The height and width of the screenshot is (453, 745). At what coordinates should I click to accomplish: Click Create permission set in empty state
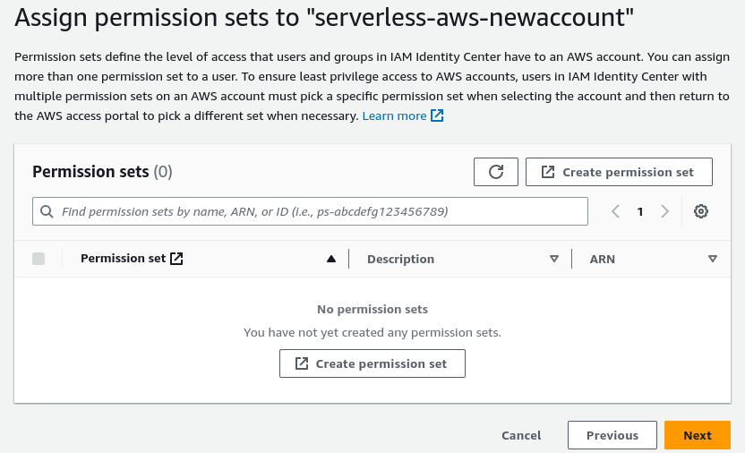point(372,363)
